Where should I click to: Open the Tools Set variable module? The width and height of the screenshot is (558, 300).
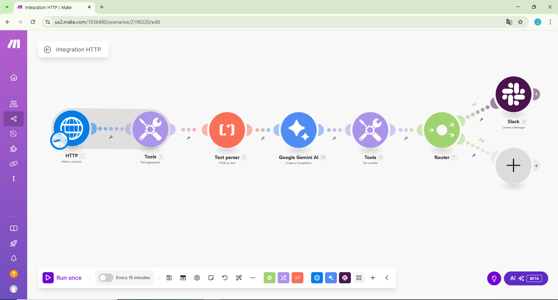pos(370,130)
